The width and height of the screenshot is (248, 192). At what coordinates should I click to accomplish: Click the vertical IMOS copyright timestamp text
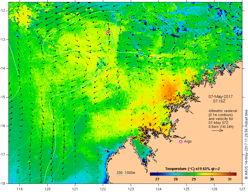coord(246,144)
